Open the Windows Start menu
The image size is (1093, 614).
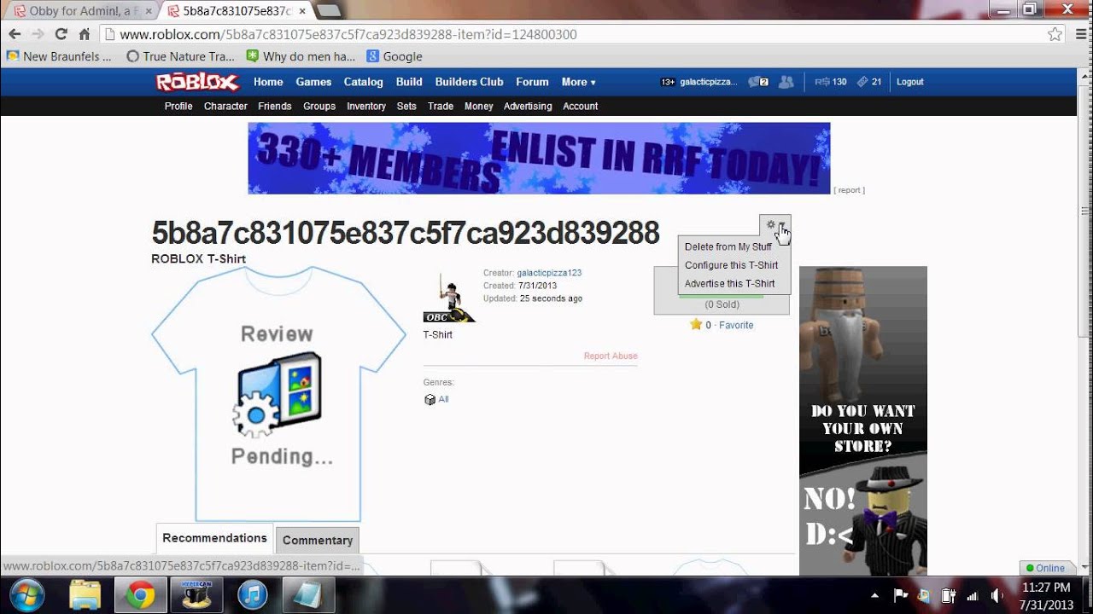[28, 594]
